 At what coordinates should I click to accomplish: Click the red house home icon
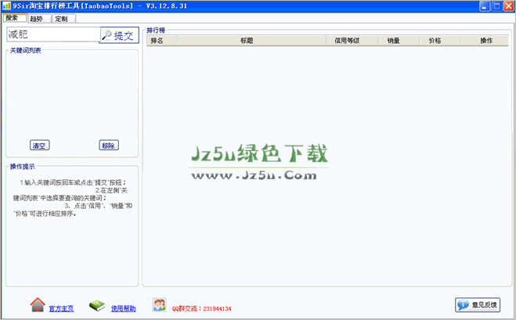pos(38,305)
